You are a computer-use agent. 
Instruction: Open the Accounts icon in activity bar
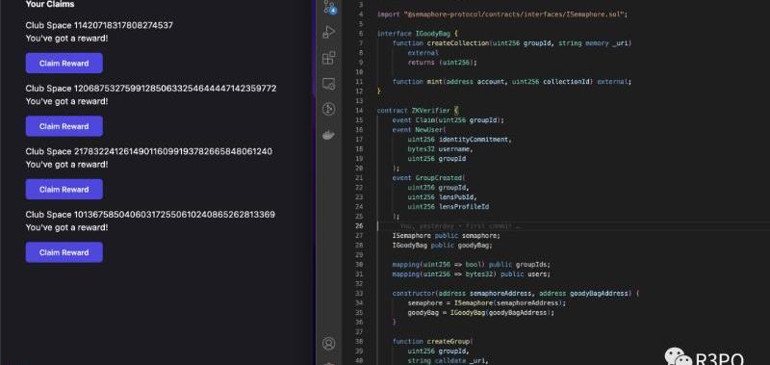328,344
